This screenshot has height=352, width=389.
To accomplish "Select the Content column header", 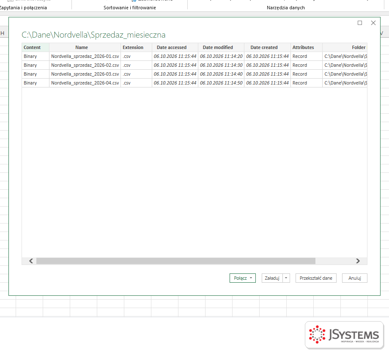I will [36, 47].
